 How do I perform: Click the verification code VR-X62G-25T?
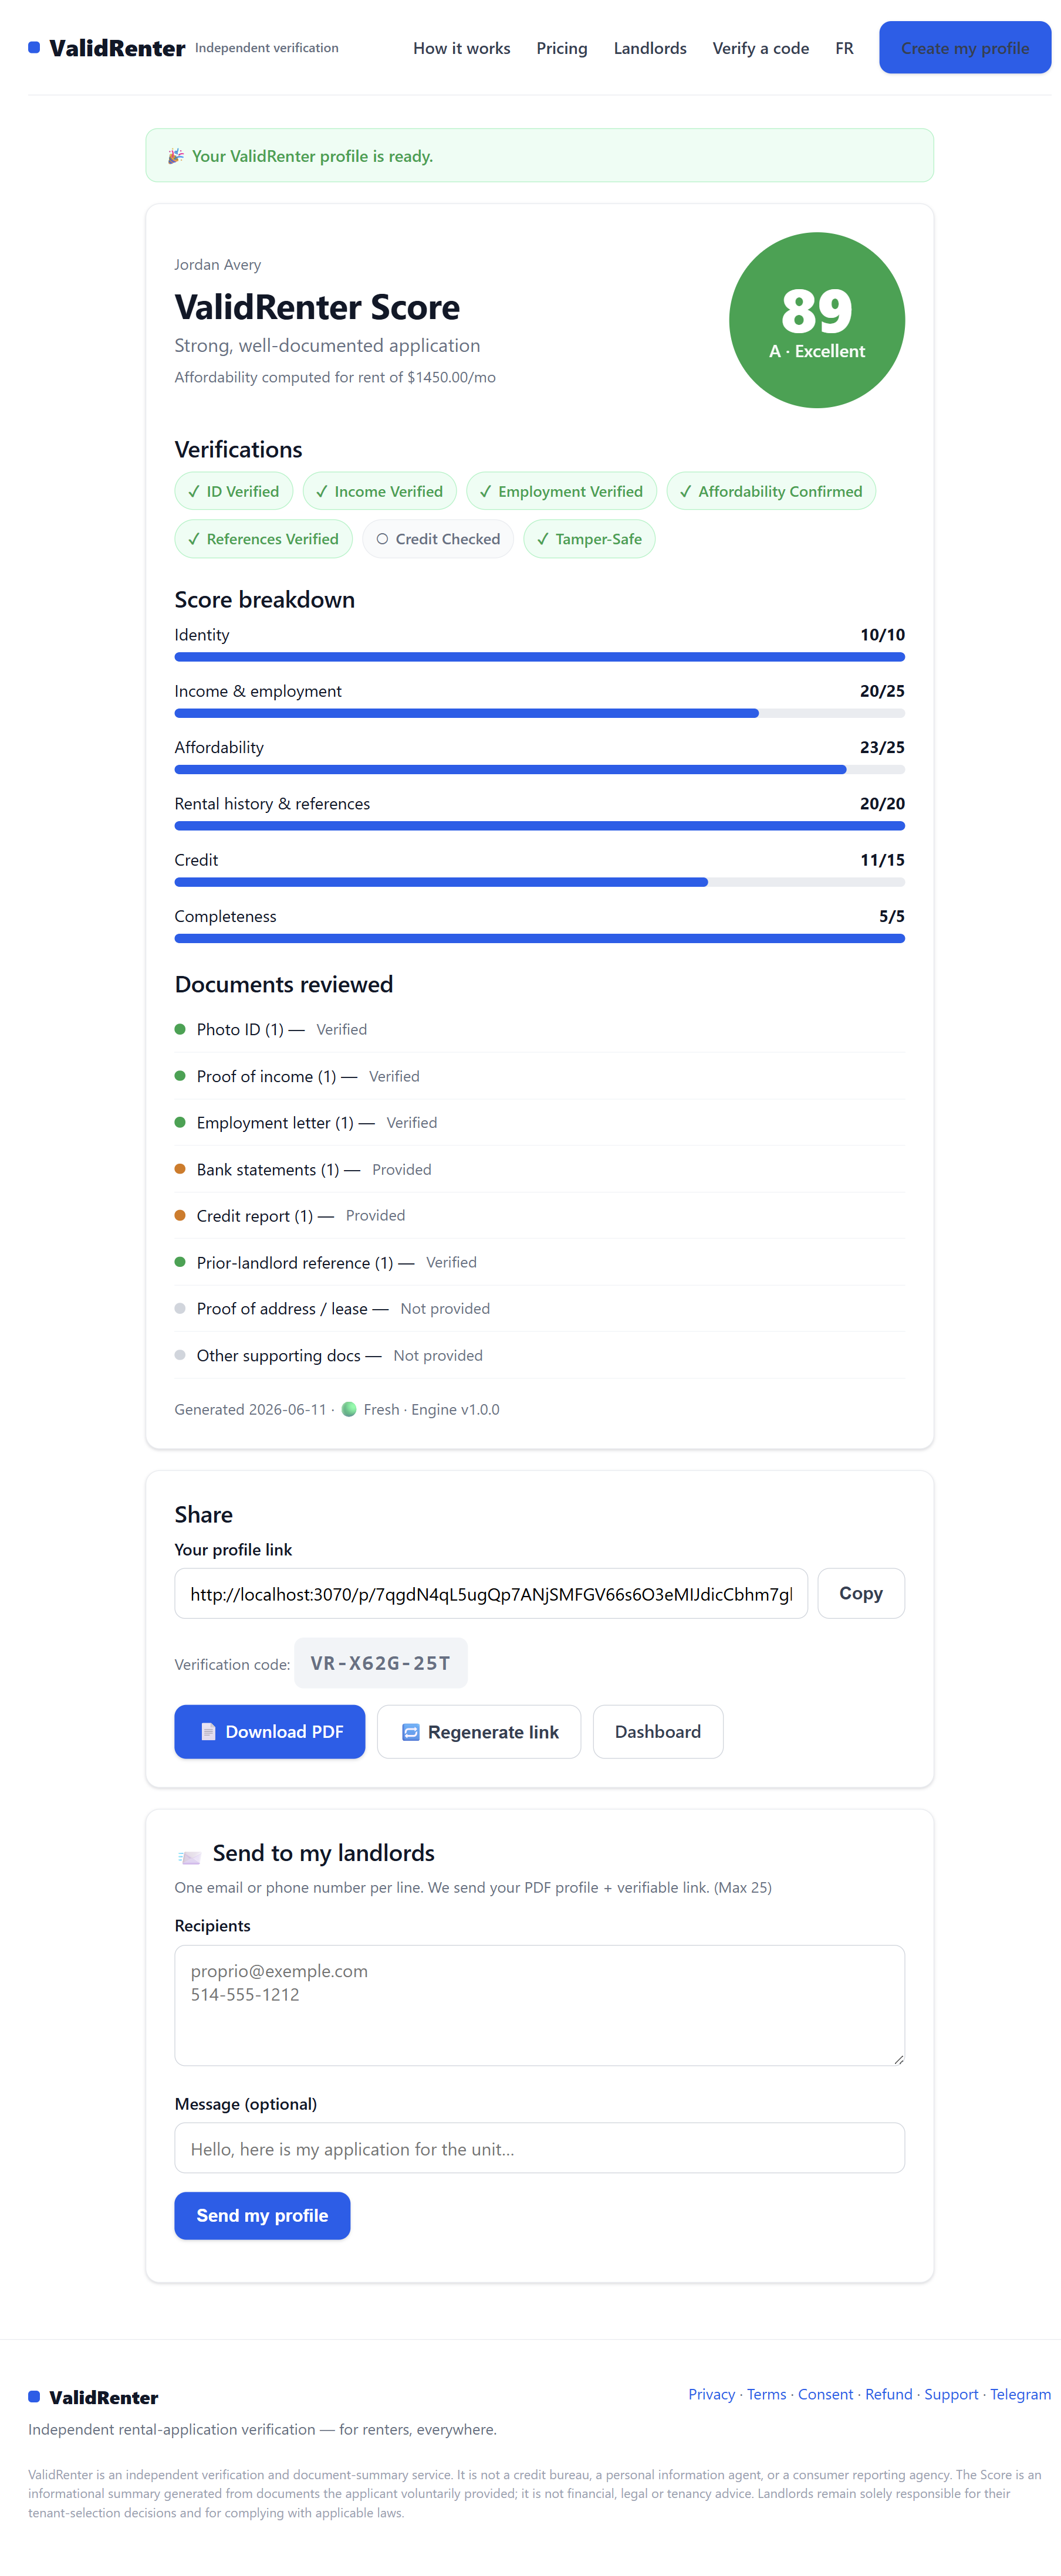pyautogui.click(x=380, y=1663)
